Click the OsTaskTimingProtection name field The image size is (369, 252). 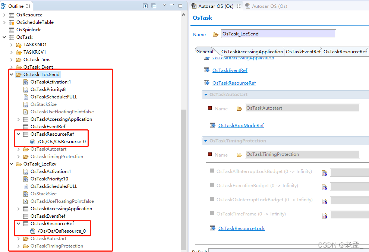click(302, 154)
